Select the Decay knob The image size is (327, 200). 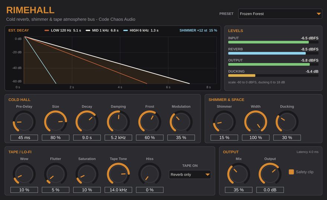pyautogui.click(x=87, y=122)
